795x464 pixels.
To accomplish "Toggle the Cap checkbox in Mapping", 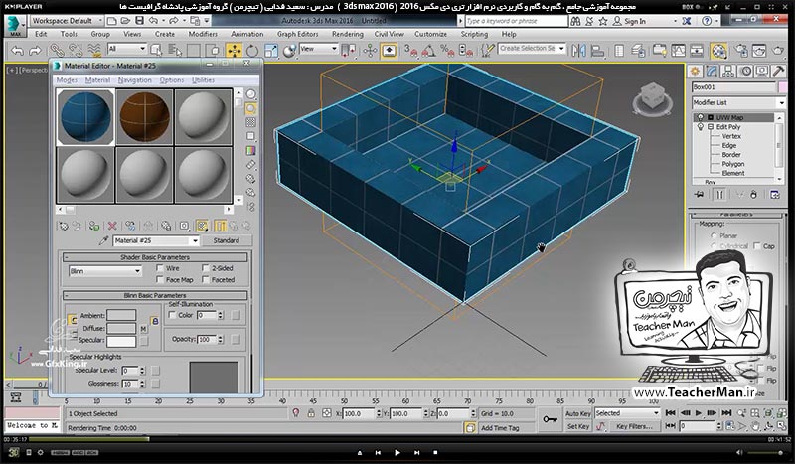I will point(757,246).
